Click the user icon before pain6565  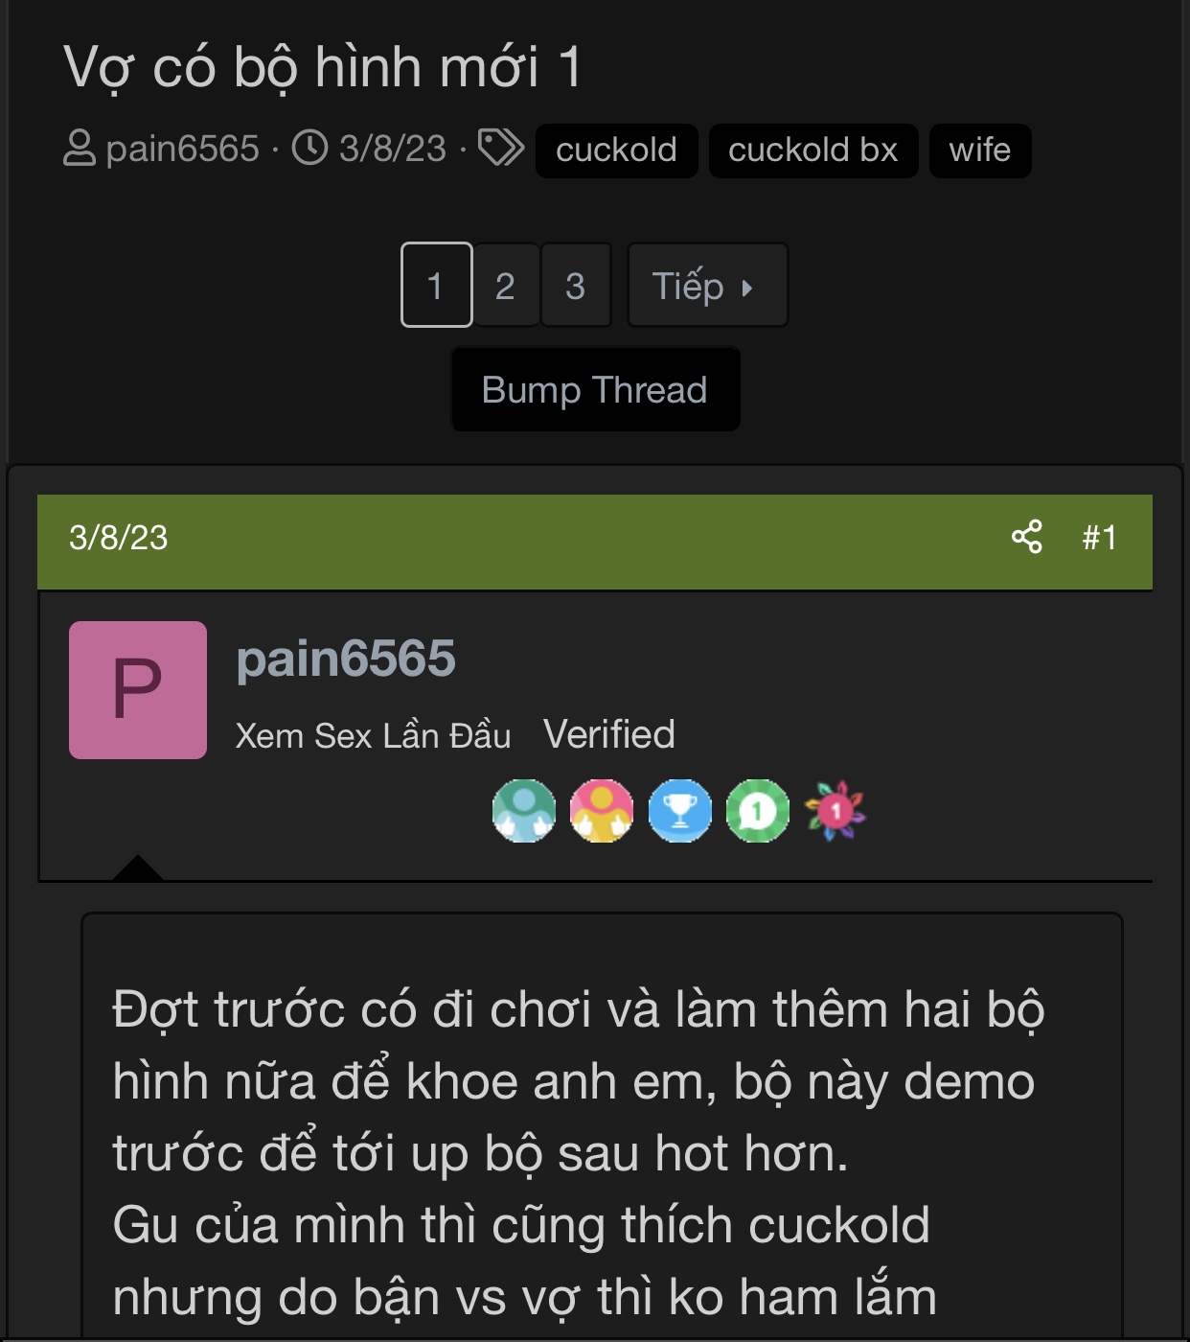(80, 149)
